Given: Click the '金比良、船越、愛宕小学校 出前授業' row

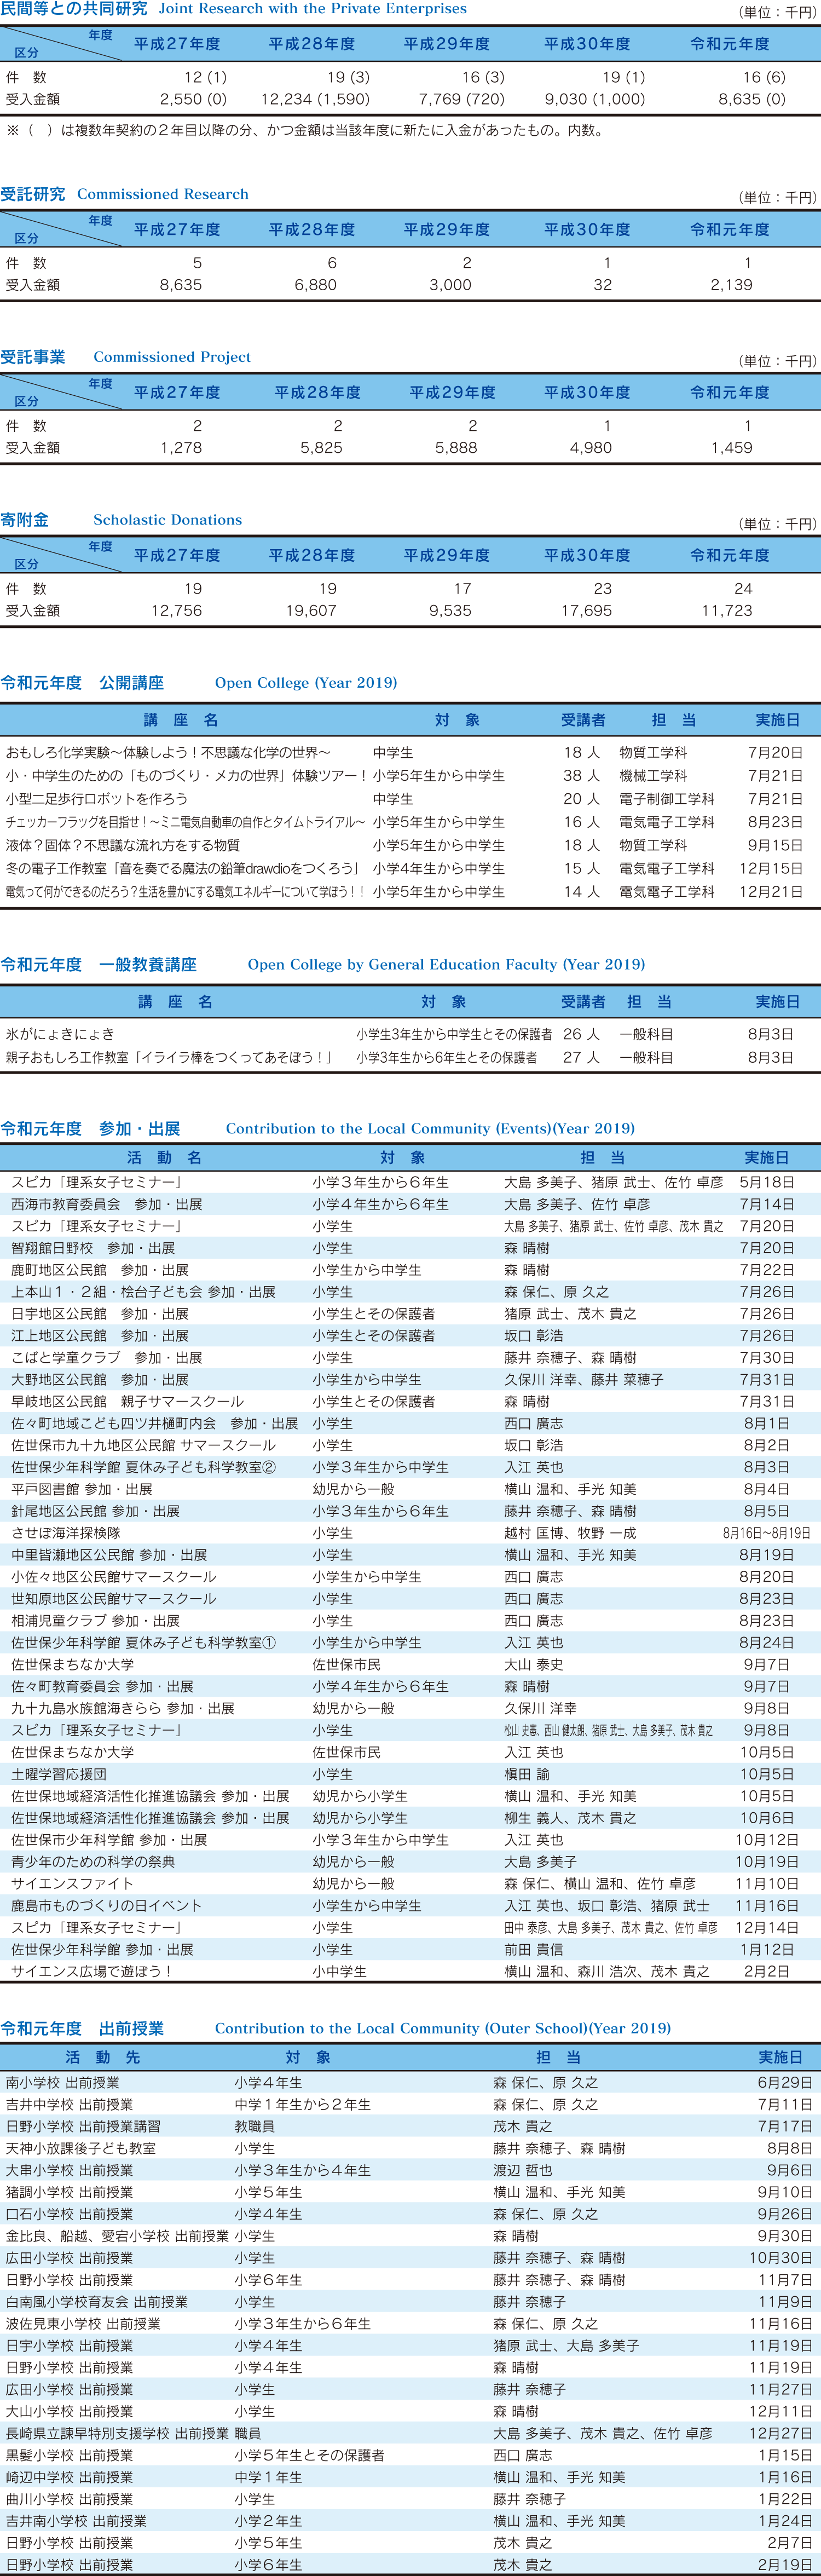Looking at the screenshot, I should click(x=410, y=2235).
